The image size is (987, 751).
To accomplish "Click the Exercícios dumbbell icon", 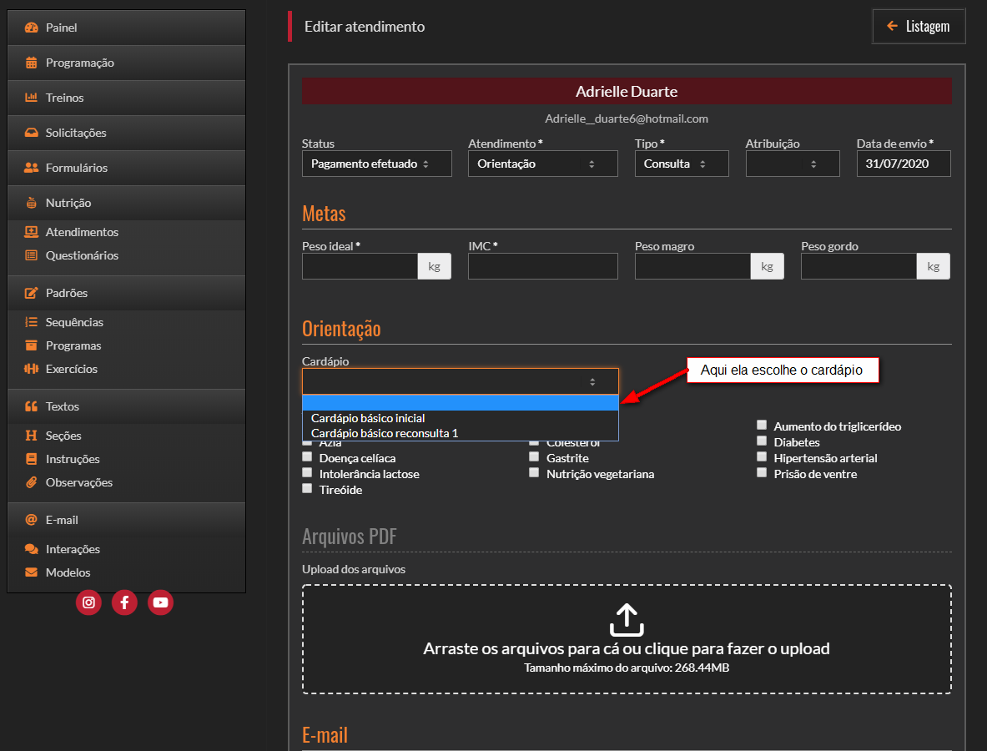I will (32, 369).
